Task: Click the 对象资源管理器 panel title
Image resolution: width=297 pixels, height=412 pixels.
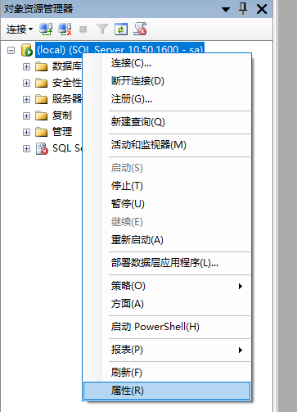Action: [x=38, y=9]
